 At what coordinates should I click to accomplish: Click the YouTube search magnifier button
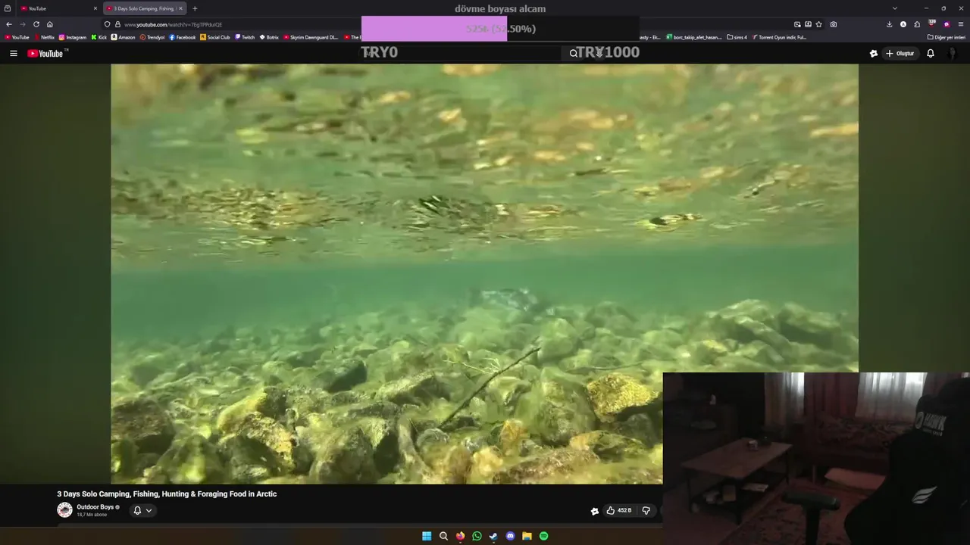[x=574, y=54]
